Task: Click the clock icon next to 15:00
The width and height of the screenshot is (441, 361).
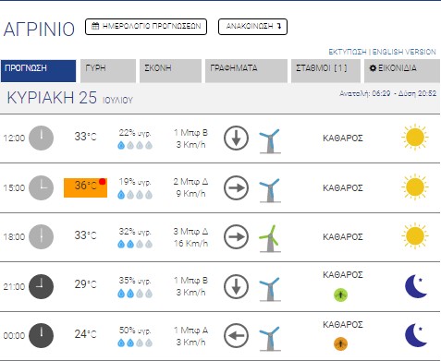Action: [41, 187]
